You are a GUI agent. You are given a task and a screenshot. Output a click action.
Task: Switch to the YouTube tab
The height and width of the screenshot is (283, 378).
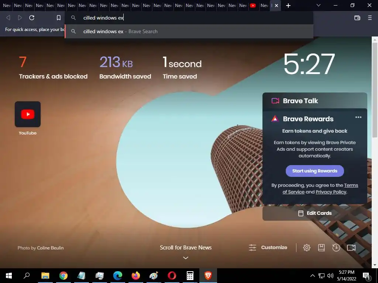click(x=253, y=5)
